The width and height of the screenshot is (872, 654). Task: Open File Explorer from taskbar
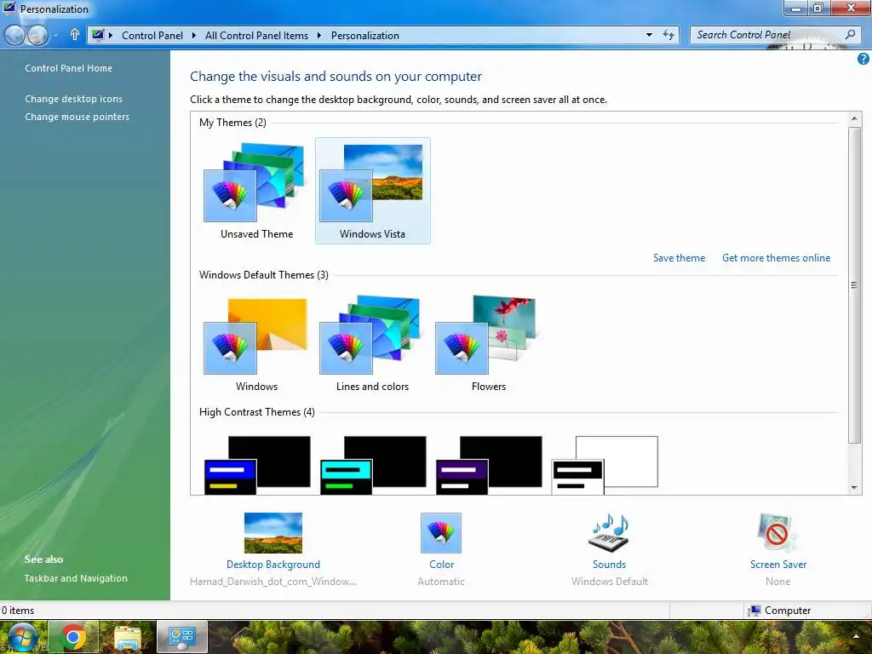tap(128, 636)
